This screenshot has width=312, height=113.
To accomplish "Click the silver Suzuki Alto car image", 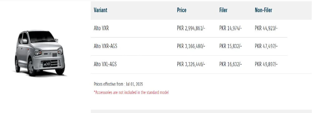I will [40, 53].
